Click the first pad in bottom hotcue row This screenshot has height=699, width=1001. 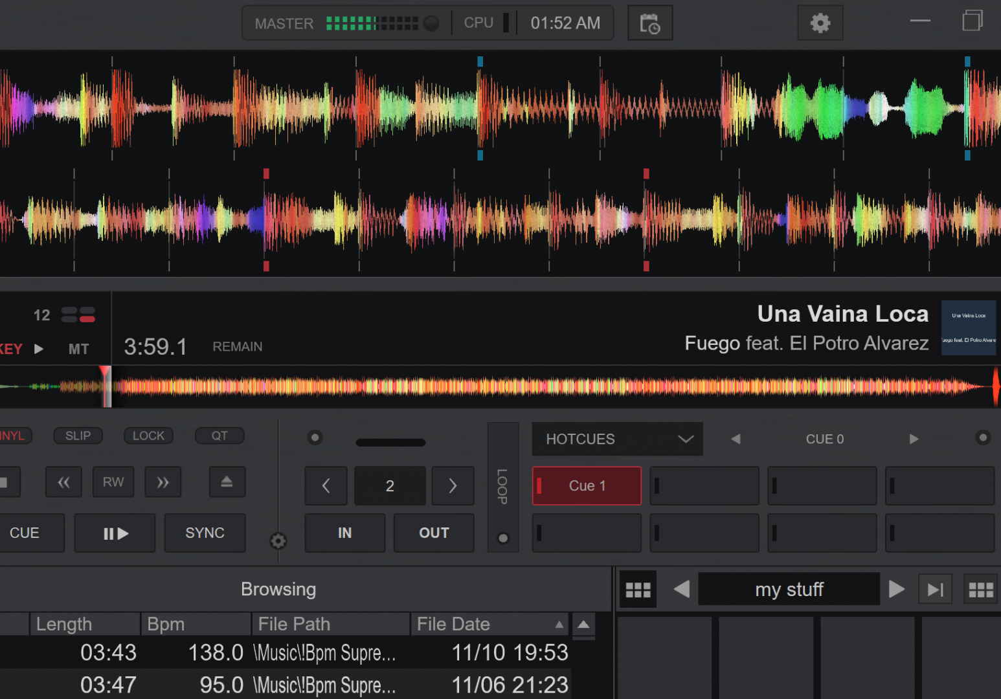tap(587, 533)
